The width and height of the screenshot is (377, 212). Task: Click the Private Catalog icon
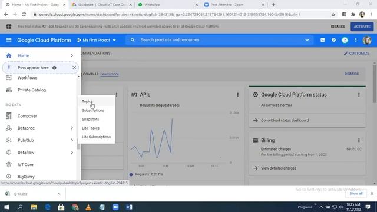tap(9, 90)
